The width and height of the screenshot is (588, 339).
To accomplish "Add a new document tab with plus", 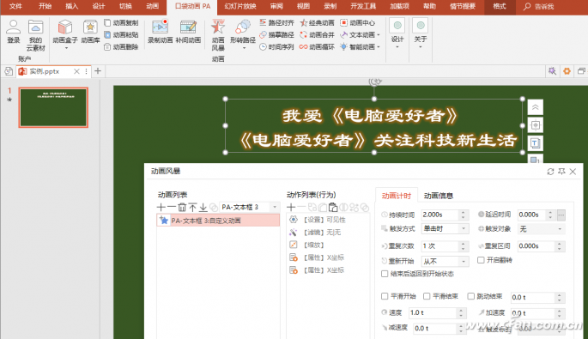I will (x=98, y=71).
